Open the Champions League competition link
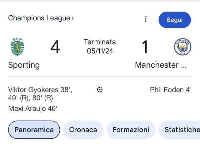Viewport: 200px width, 144px height. [x=39, y=18]
